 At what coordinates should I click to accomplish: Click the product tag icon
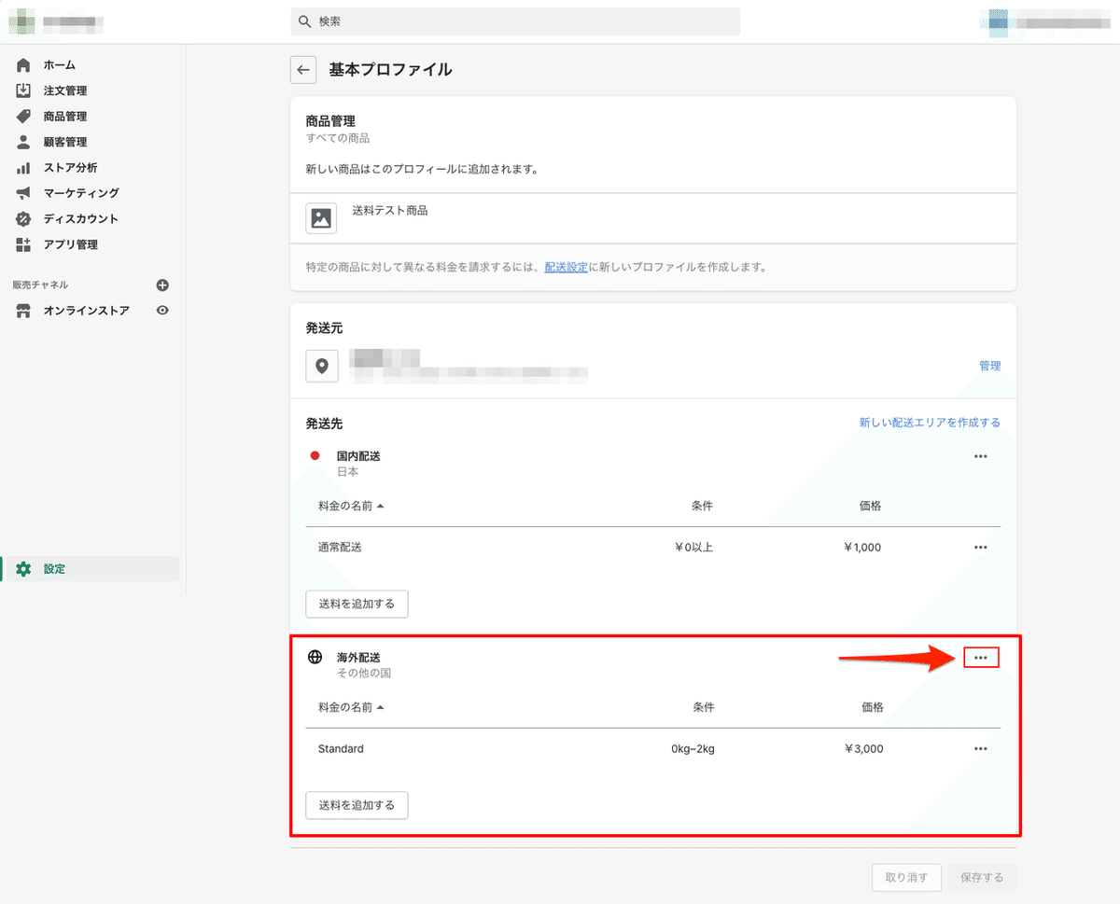tap(24, 117)
